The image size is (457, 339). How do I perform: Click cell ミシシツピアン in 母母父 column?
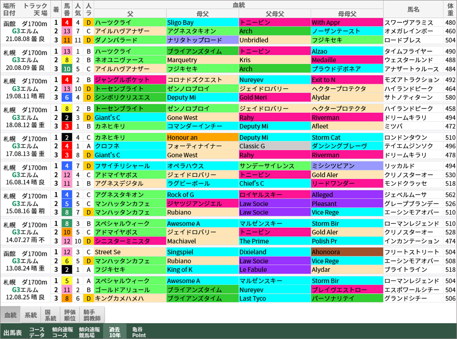tap(347, 166)
